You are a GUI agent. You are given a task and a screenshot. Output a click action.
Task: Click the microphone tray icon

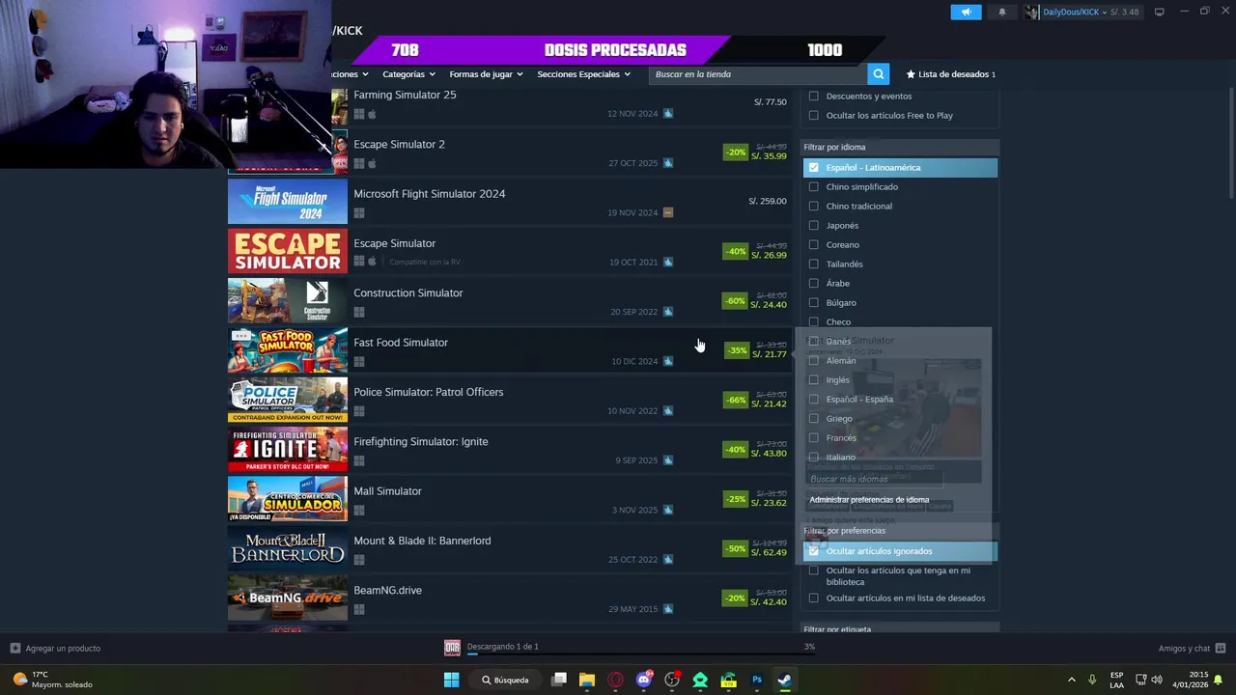(1092, 680)
